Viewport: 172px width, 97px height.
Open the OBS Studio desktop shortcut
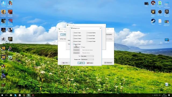(160, 13)
